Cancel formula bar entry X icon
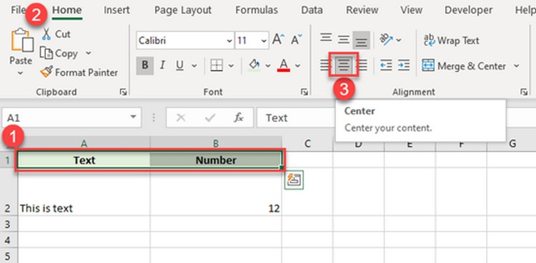This screenshot has width=536, height=263. click(181, 118)
